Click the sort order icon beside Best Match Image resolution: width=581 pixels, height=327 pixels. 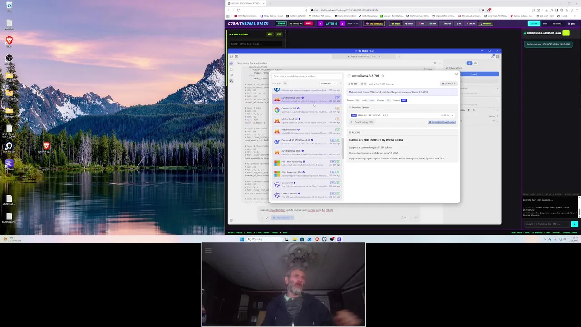click(340, 84)
